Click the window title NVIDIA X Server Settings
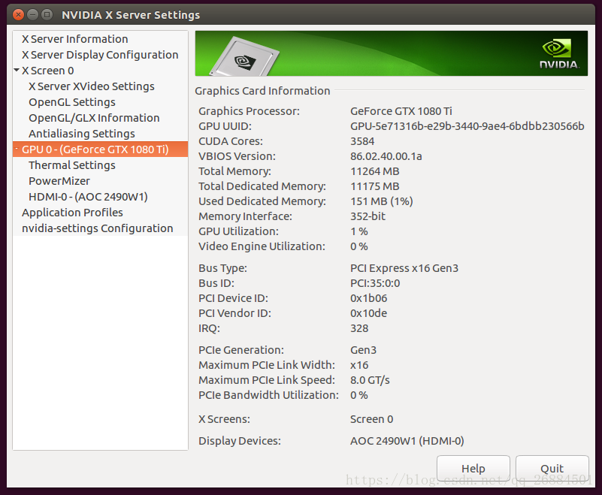 click(x=131, y=15)
